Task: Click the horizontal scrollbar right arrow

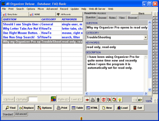Action: pyautogui.click(x=146, y=93)
